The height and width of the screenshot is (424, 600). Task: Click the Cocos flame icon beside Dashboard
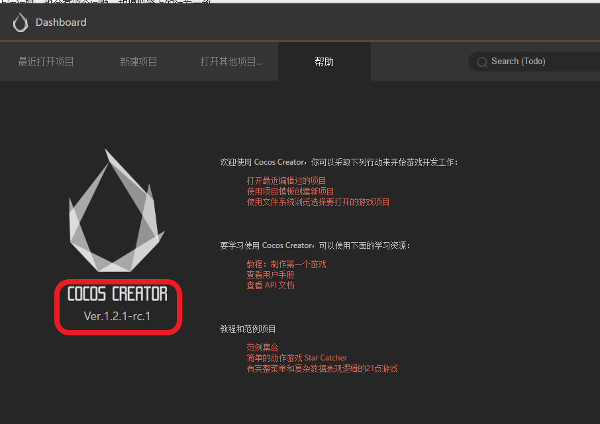(21, 22)
